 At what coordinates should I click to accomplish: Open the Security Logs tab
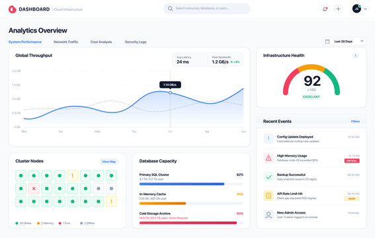(136, 42)
